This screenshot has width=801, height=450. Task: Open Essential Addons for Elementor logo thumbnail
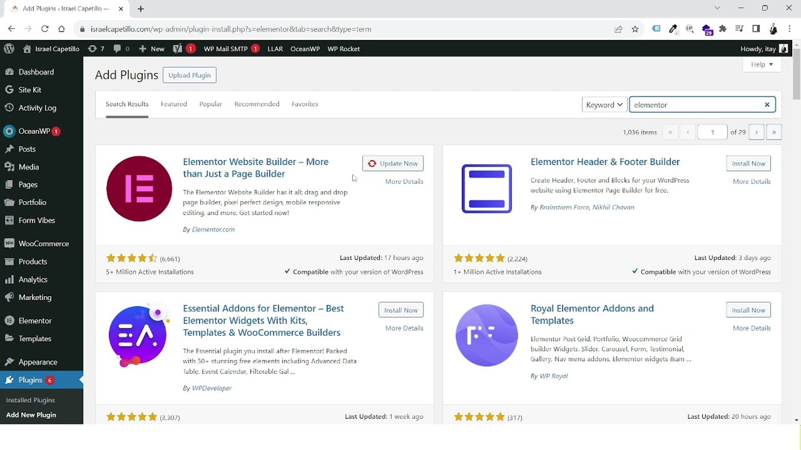(x=139, y=336)
